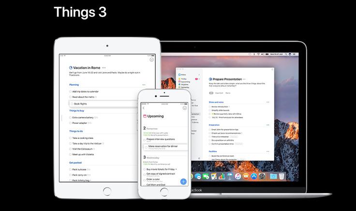Open the Things to do heading
This screenshot has width=356, height=211.
(76, 131)
